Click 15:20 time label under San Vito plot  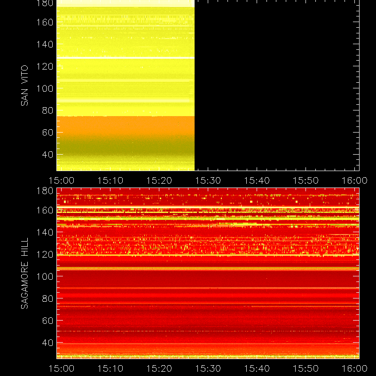[x=159, y=180]
